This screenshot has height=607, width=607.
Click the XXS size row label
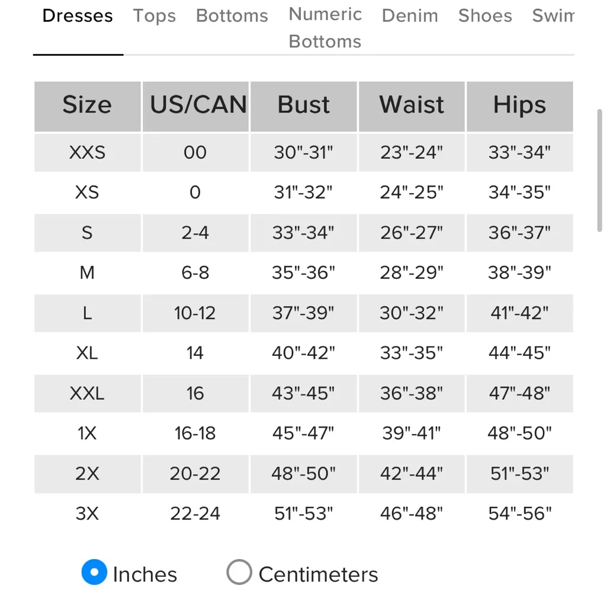(x=87, y=153)
